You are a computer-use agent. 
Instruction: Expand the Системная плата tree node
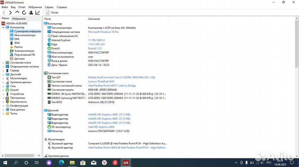click(x=3, y=63)
